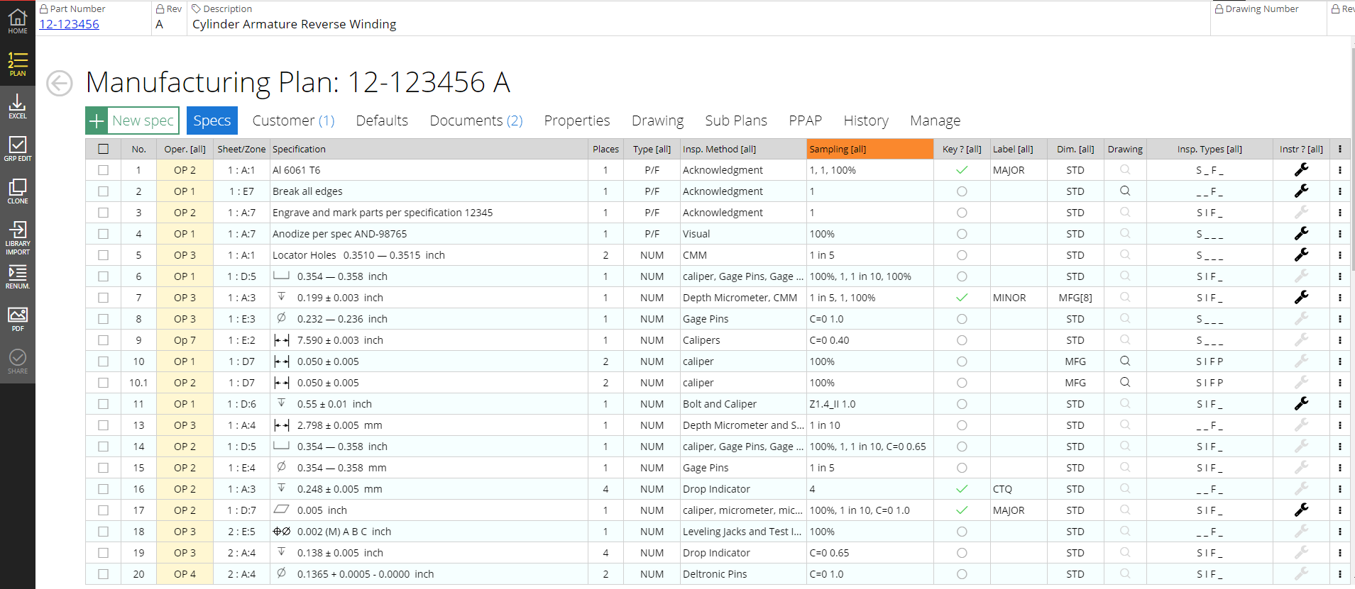The height and width of the screenshot is (589, 1355).
Task: Open the Group Edit tool
Action: [x=18, y=149]
